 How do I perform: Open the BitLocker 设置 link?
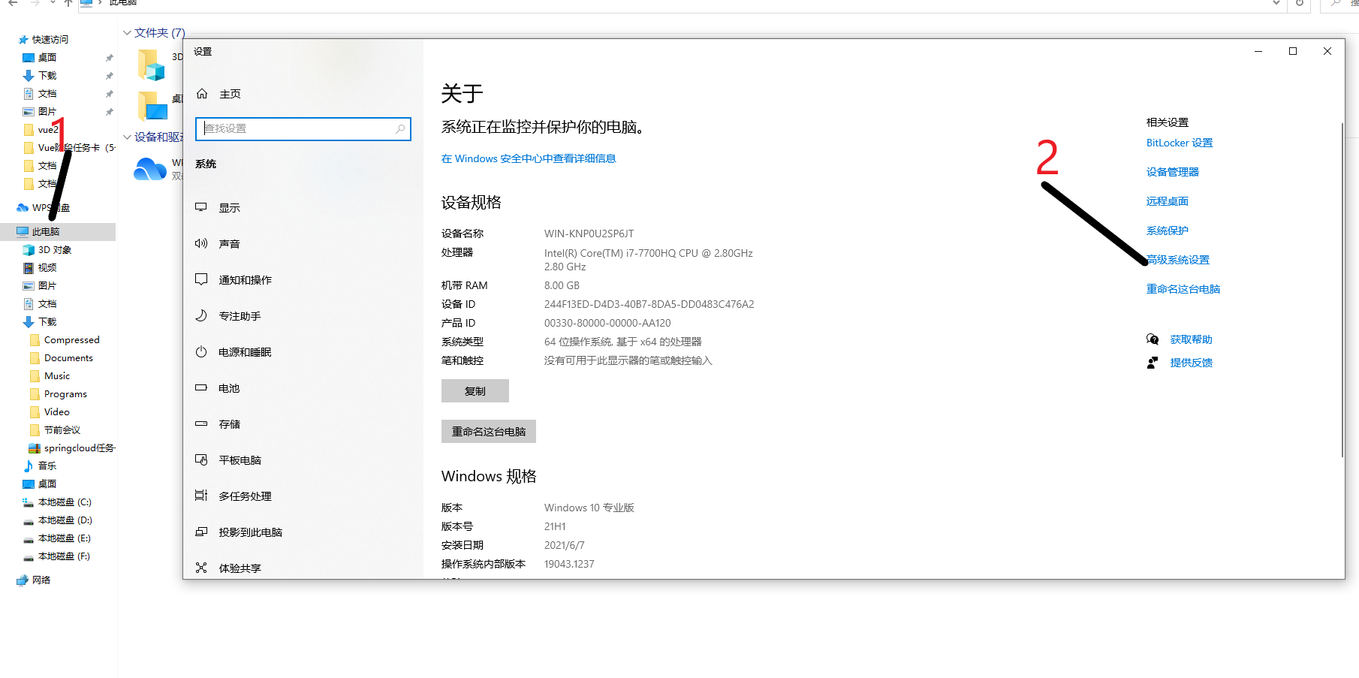click(x=1180, y=143)
